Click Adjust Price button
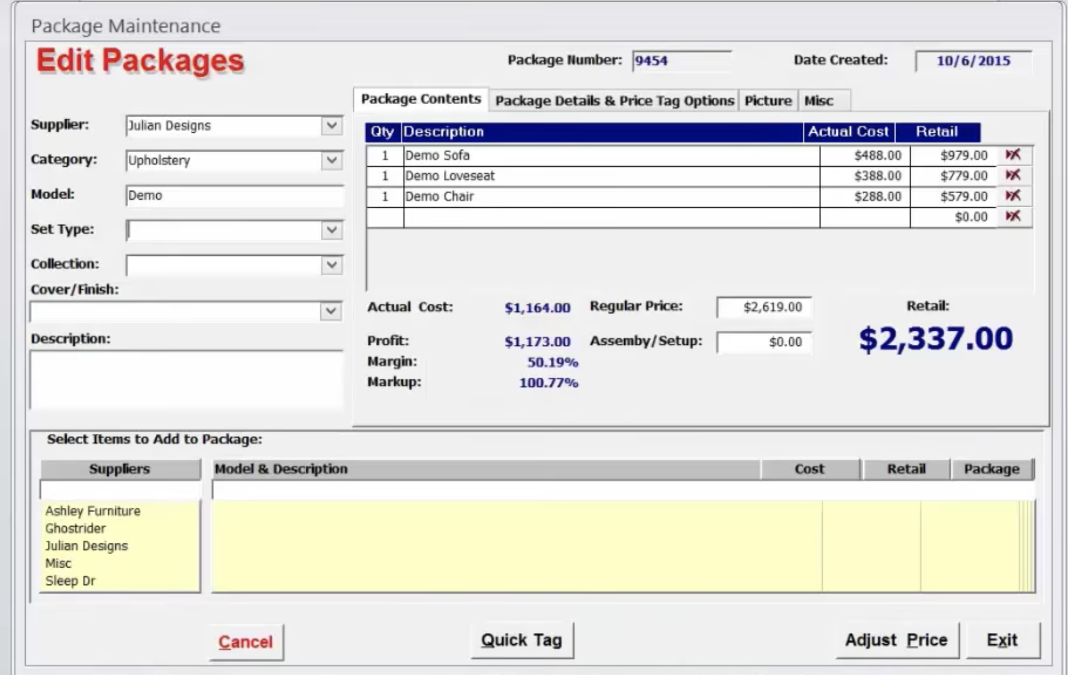 (x=896, y=640)
